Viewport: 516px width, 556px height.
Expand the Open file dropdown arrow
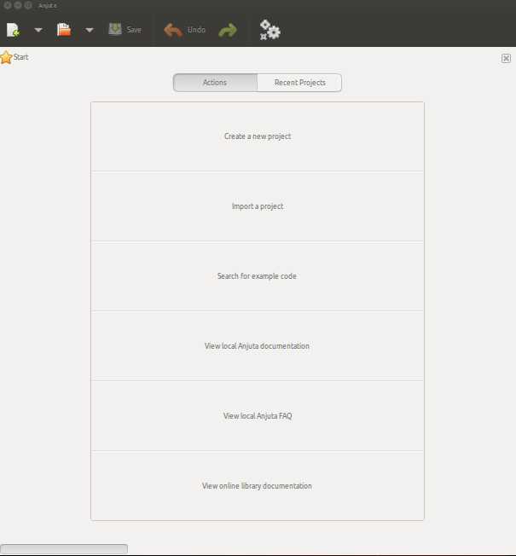90,30
